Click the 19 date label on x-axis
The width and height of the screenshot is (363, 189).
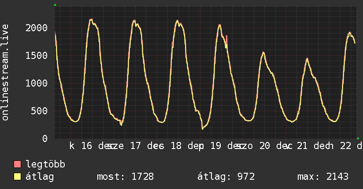click(x=216, y=146)
